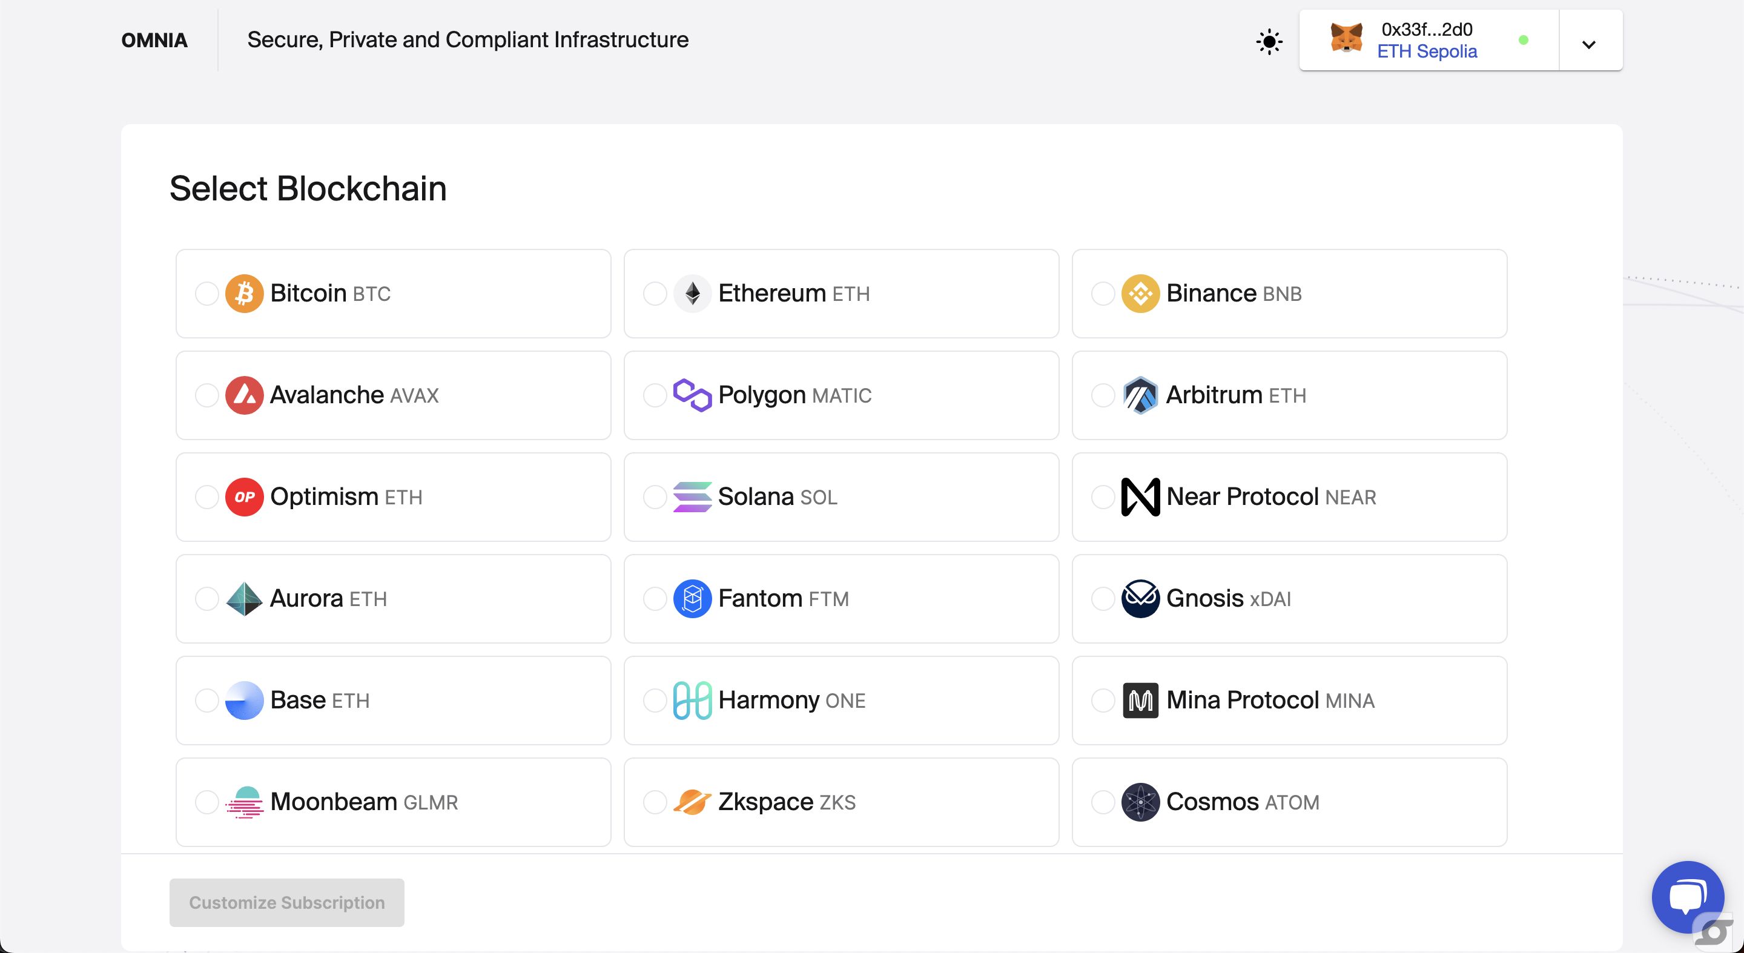This screenshot has height=953, width=1744.
Task: Click the Solana gradient logo icon
Action: (x=692, y=497)
